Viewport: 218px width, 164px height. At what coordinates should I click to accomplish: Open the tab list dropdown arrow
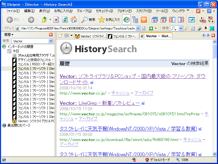pyautogui.click(x=71, y=36)
